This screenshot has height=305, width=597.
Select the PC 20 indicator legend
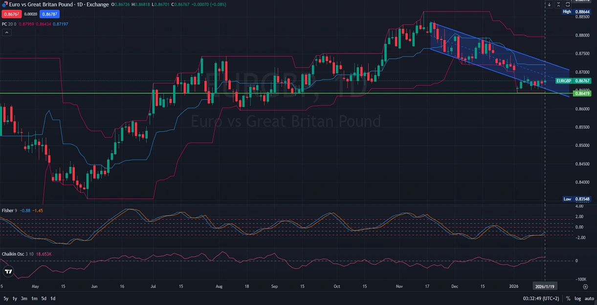point(9,24)
